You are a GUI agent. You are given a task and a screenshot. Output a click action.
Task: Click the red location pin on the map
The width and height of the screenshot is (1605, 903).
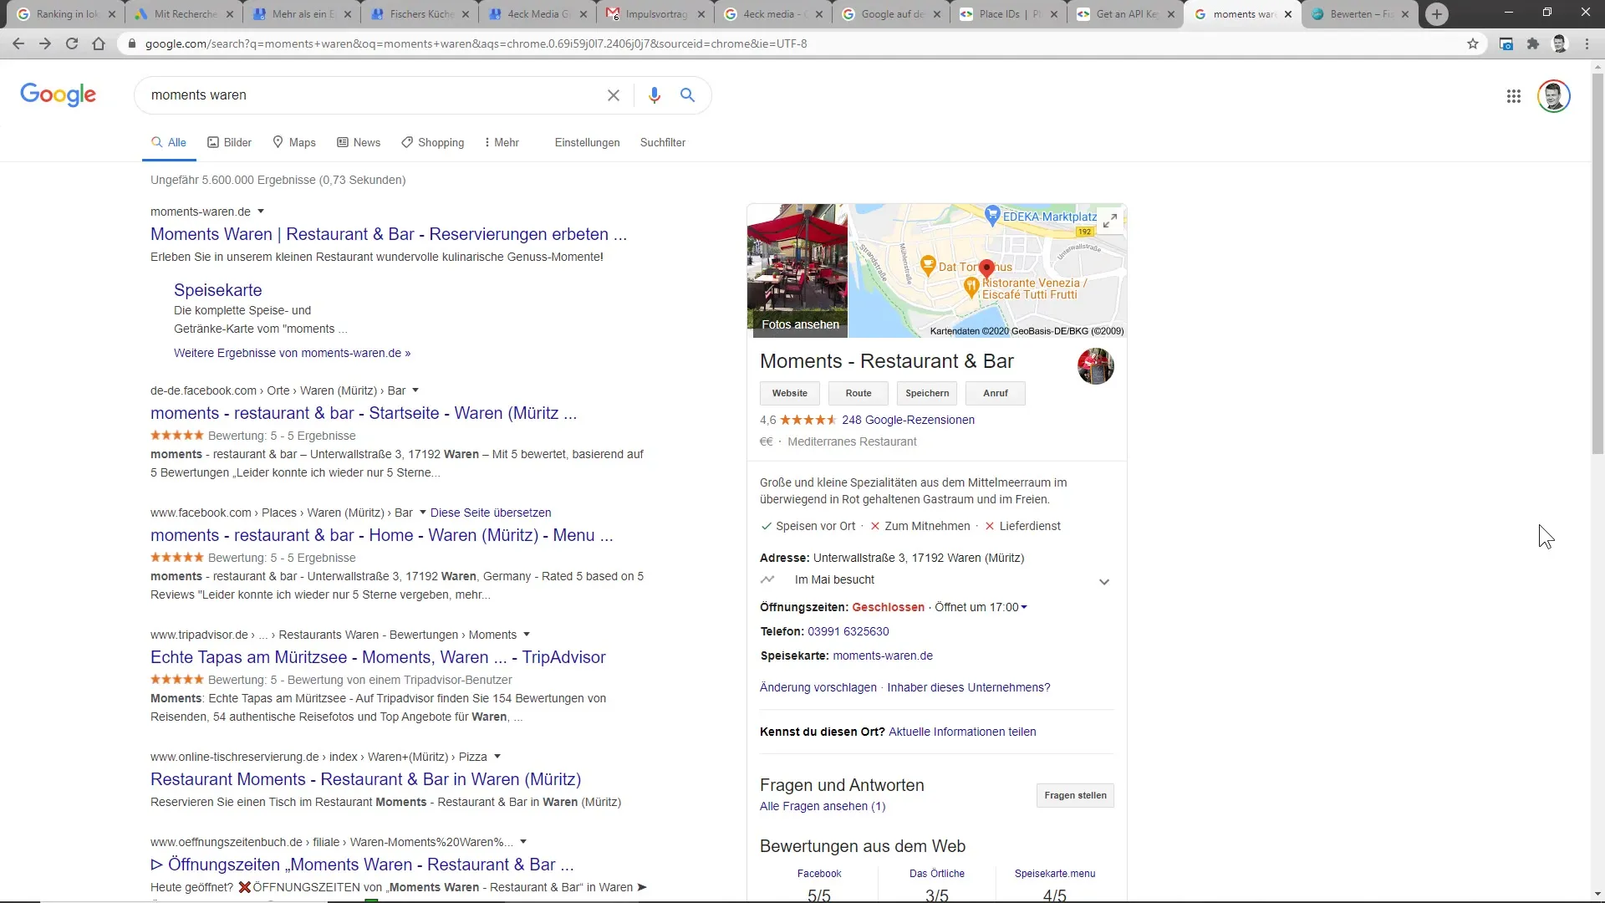[x=986, y=268]
